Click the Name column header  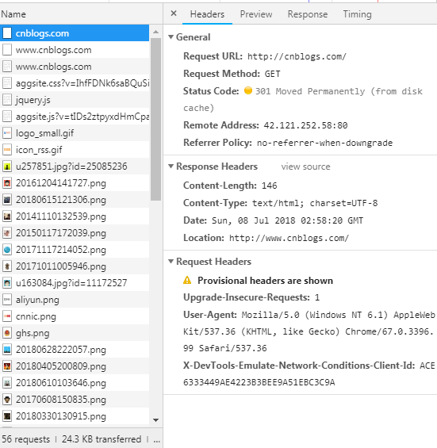[x=13, y=14]
